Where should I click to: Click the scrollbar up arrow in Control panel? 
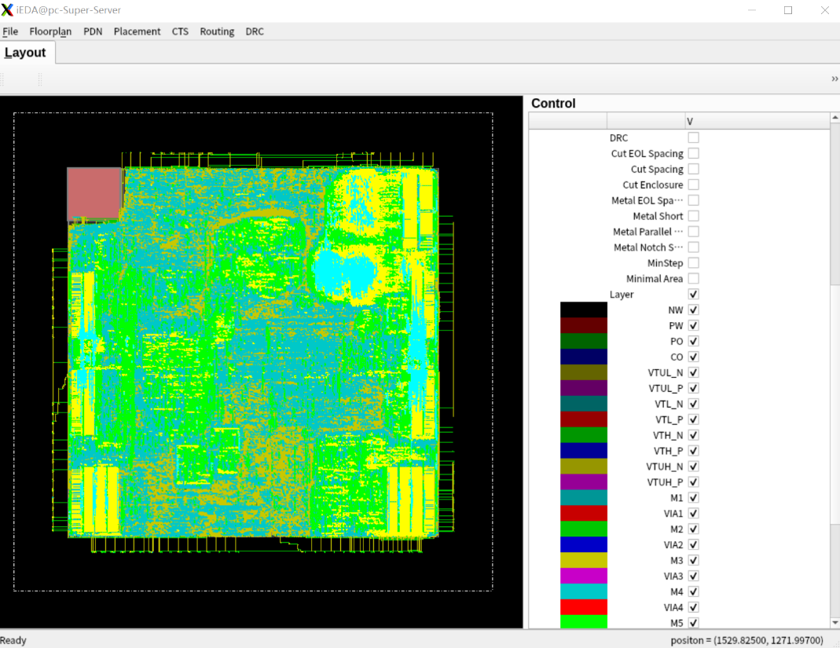(x=834, y=117)
